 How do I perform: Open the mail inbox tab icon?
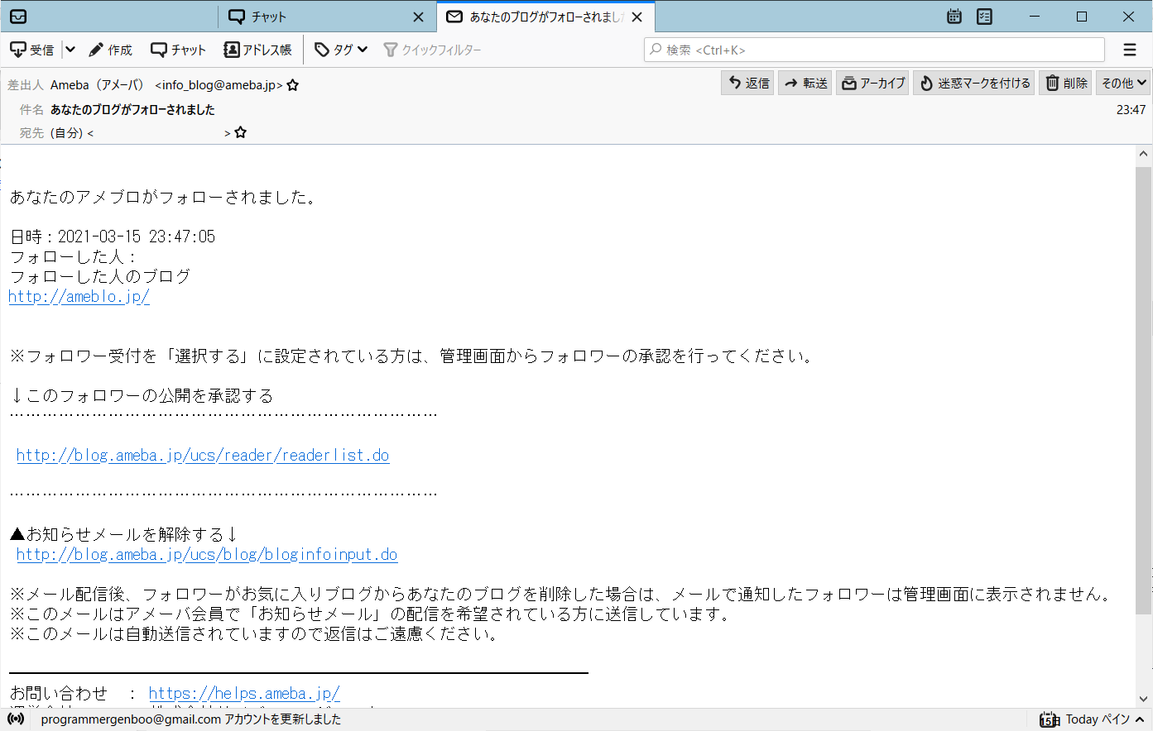point(18,17)
